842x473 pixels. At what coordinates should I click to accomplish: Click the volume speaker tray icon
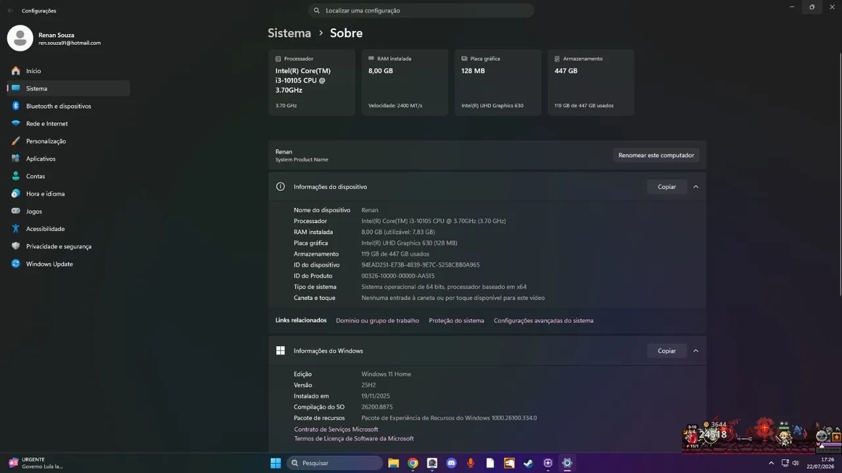795,463
